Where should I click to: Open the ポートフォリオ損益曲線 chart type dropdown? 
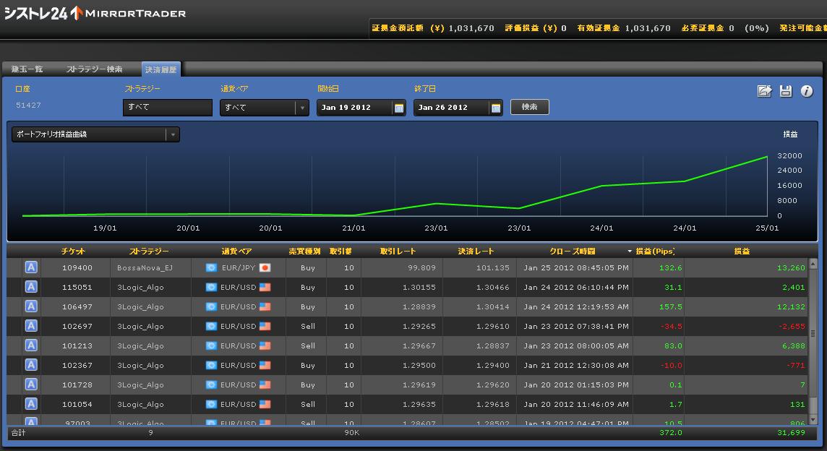tap(172, 134)
